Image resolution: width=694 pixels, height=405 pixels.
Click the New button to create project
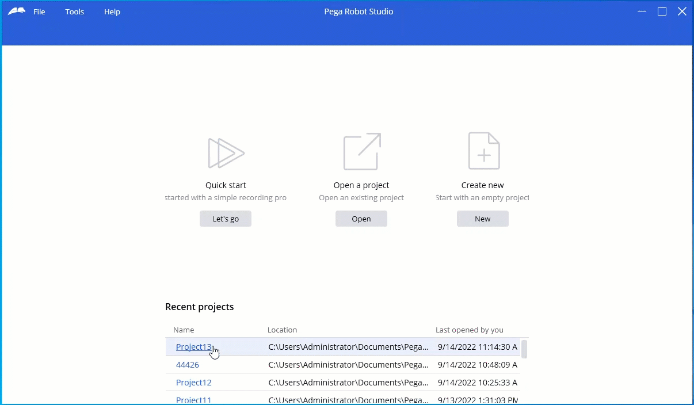click(x=483, y=219)
